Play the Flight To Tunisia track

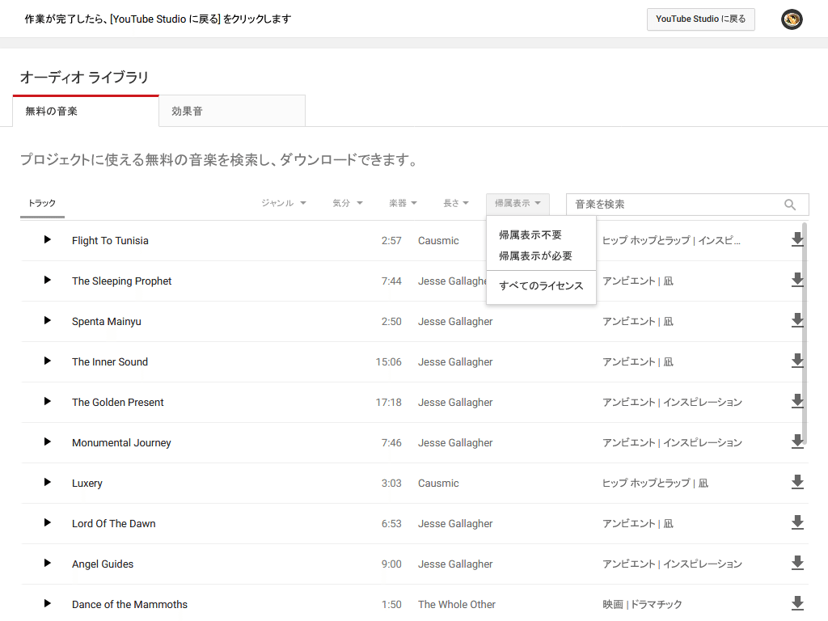[48, 239]
